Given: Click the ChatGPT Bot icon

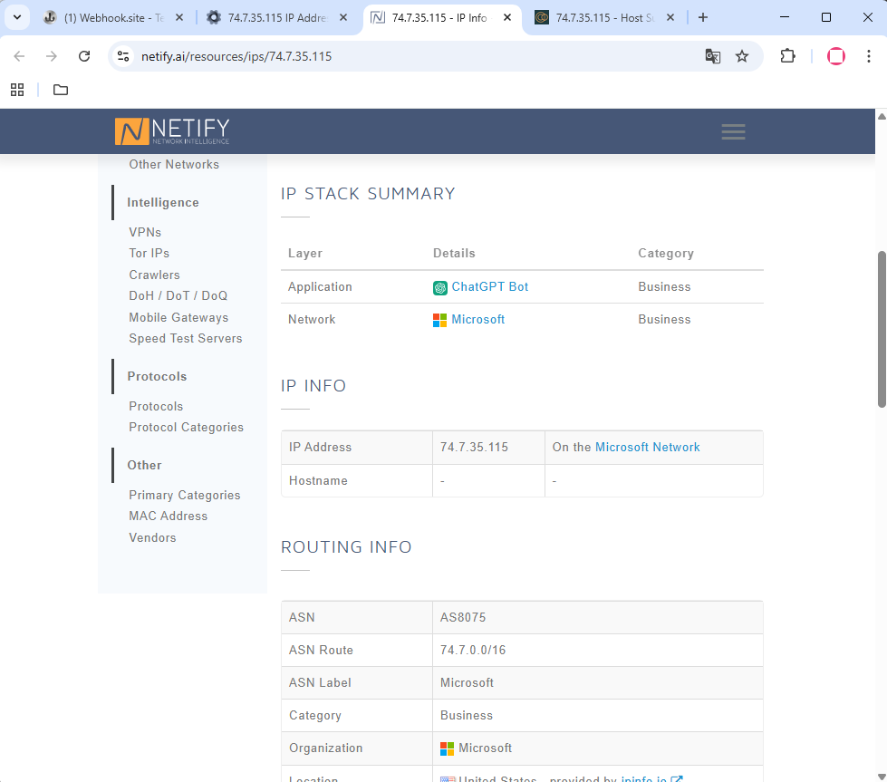Looking at the screenshot, I should pyautogui.click(x=440, y=287).
